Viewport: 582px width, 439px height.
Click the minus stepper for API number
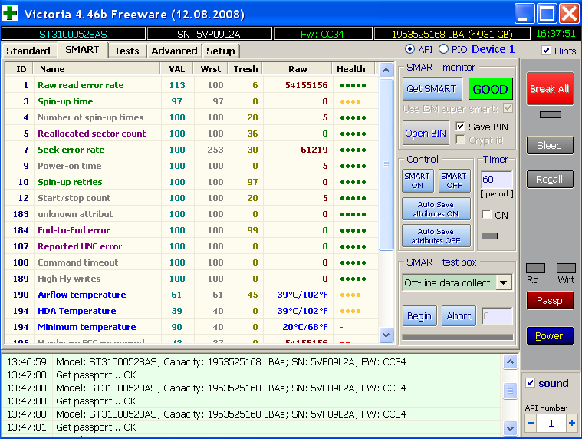coord(531,423)
